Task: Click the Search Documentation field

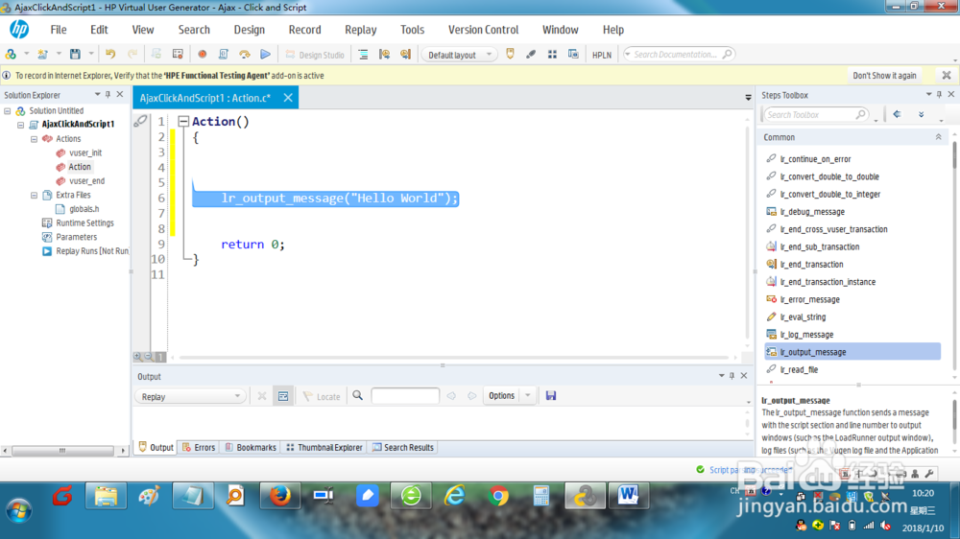Action: [678, 55]
